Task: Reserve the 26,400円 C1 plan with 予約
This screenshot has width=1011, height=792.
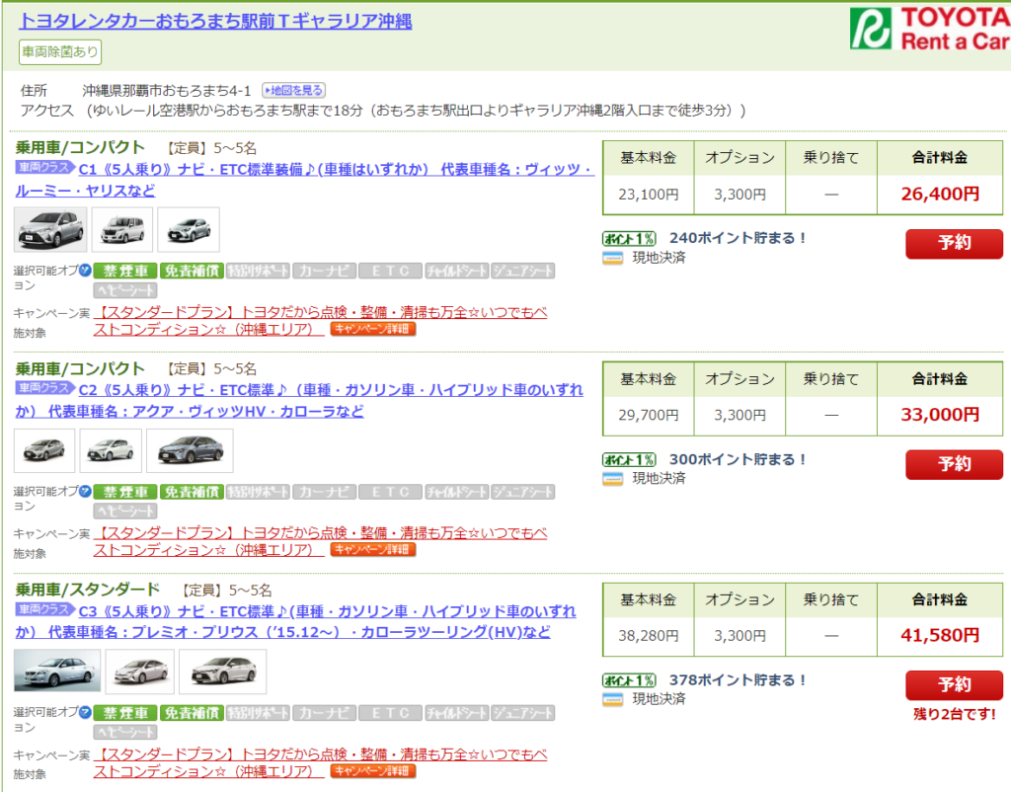Action: (955, 243)
